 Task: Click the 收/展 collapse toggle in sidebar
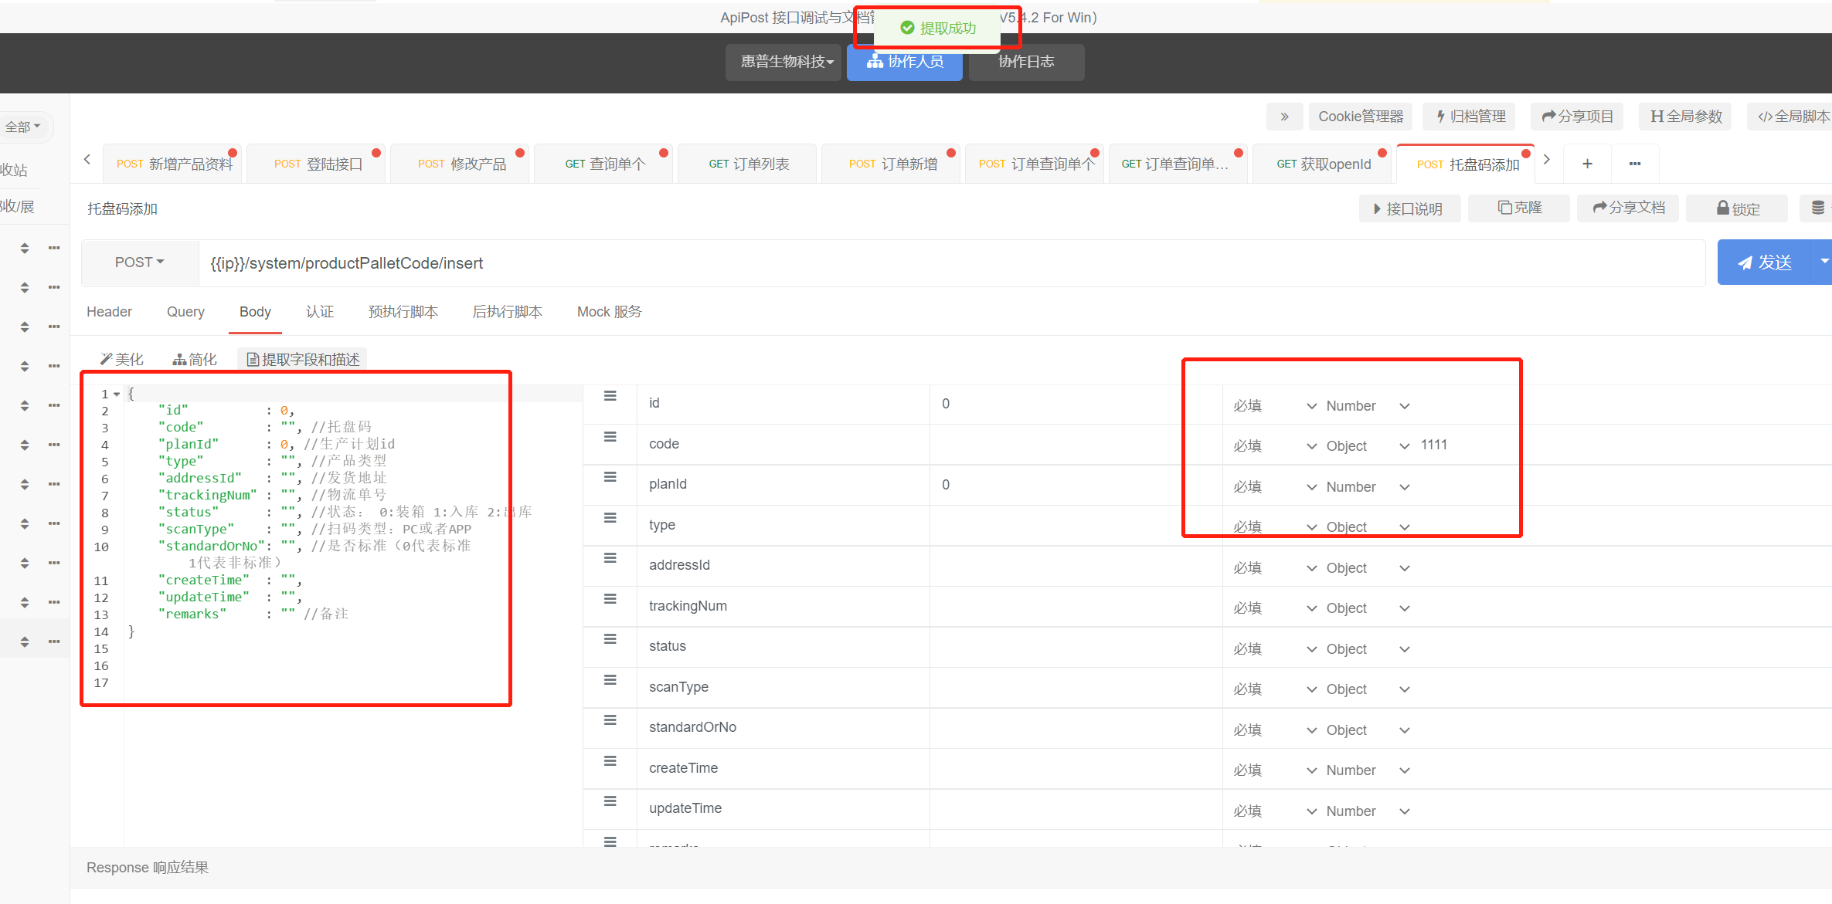[x=17, y=206]
